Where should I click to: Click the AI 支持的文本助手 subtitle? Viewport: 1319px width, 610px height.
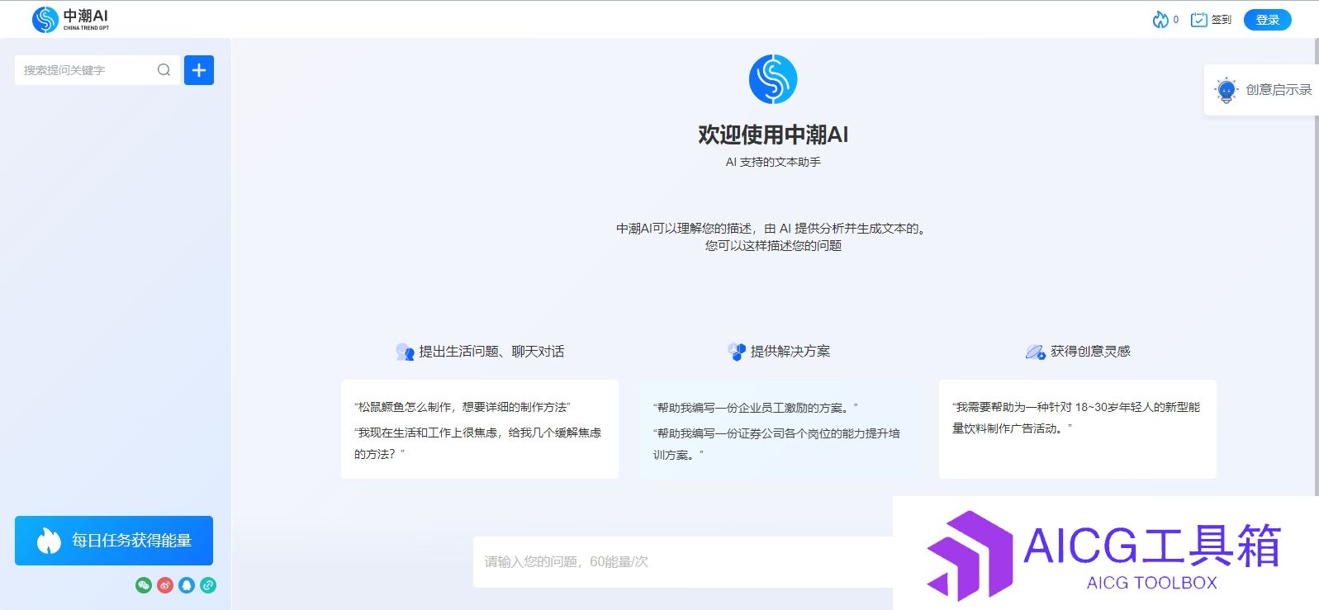773,162
